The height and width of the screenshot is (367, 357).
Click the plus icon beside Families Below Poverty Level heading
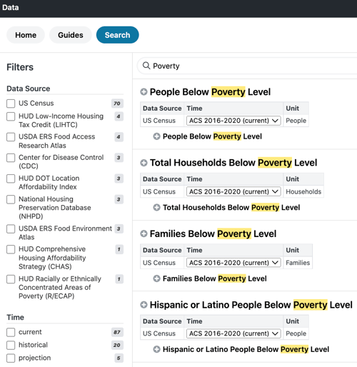tap(144, 233)
